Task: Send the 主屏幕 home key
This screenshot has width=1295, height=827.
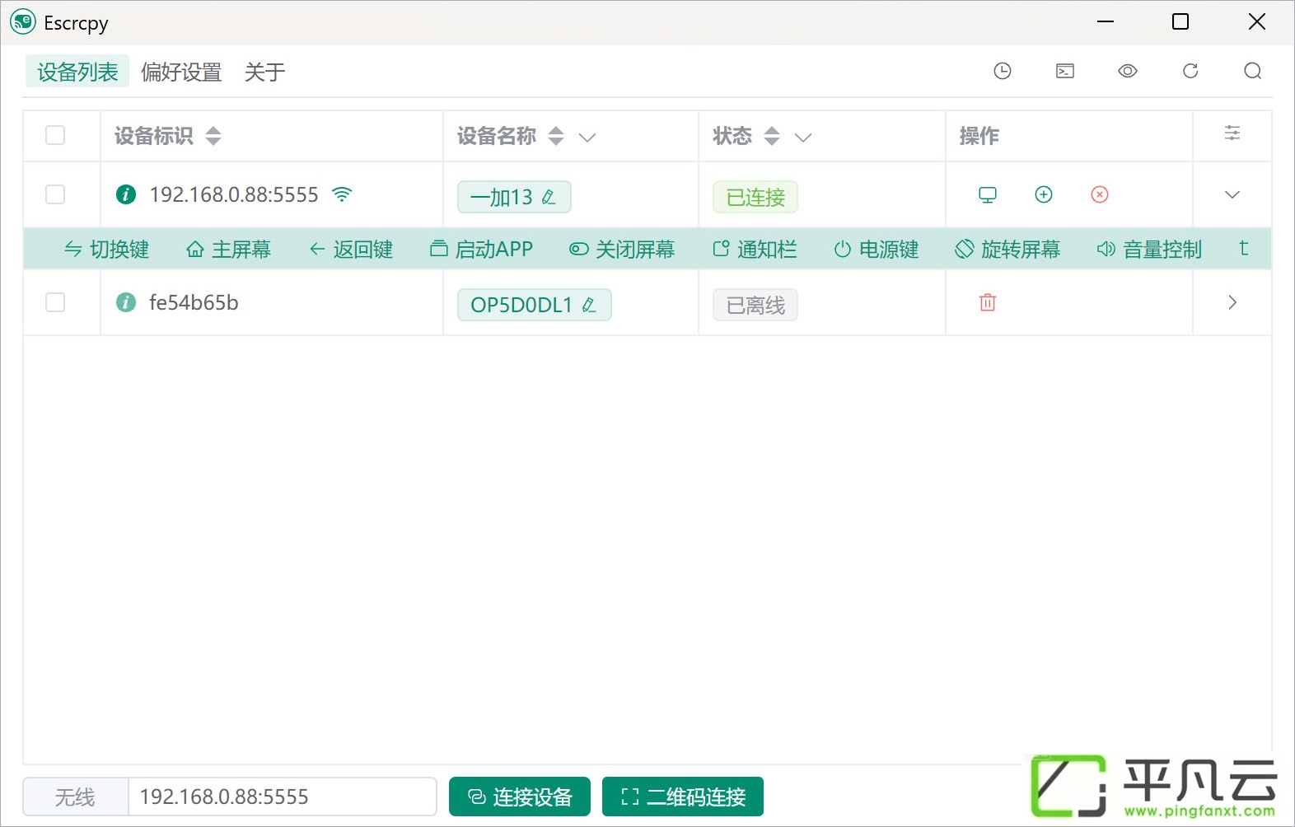Action: point(228,249)
